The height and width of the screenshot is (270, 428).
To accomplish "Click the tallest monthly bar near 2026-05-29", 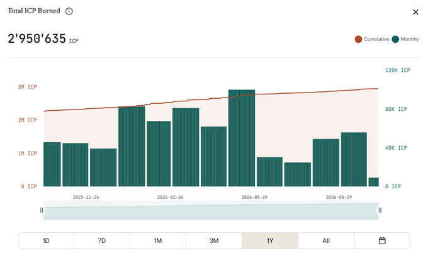I will point(242,138).
